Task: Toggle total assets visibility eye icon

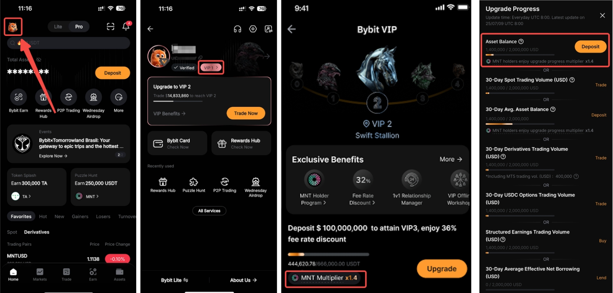Action: (x=39, y=60)
